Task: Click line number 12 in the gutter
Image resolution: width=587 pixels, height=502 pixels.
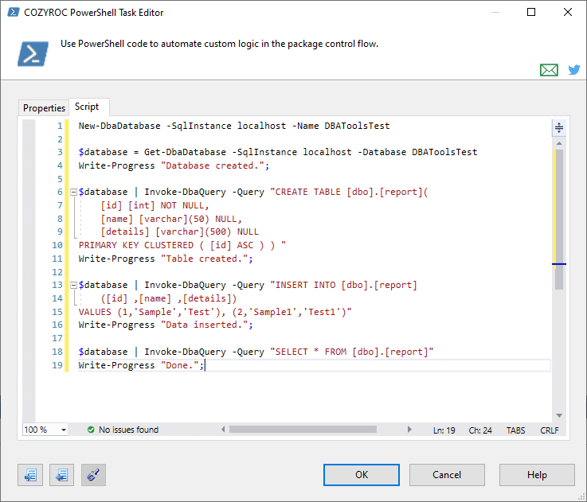Action: click(57, 272)
